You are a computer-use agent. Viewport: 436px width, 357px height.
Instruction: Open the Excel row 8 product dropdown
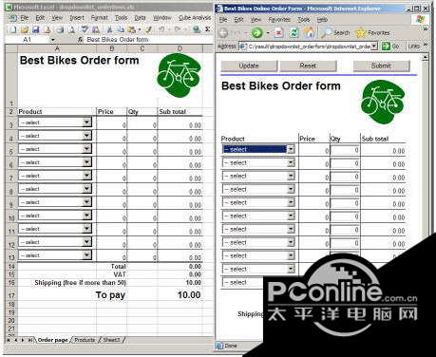pyautogui.click(x=86, y=189)
